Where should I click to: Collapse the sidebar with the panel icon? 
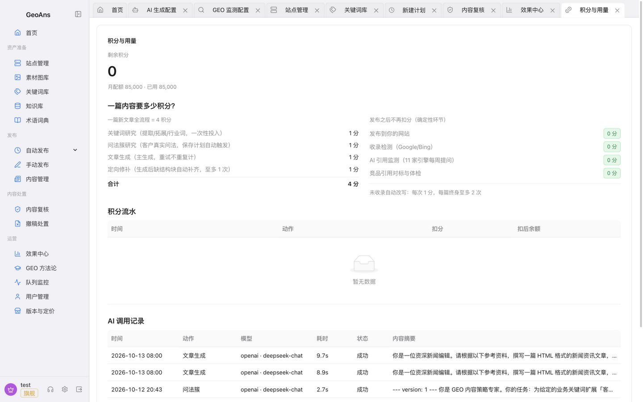[78, 14]
